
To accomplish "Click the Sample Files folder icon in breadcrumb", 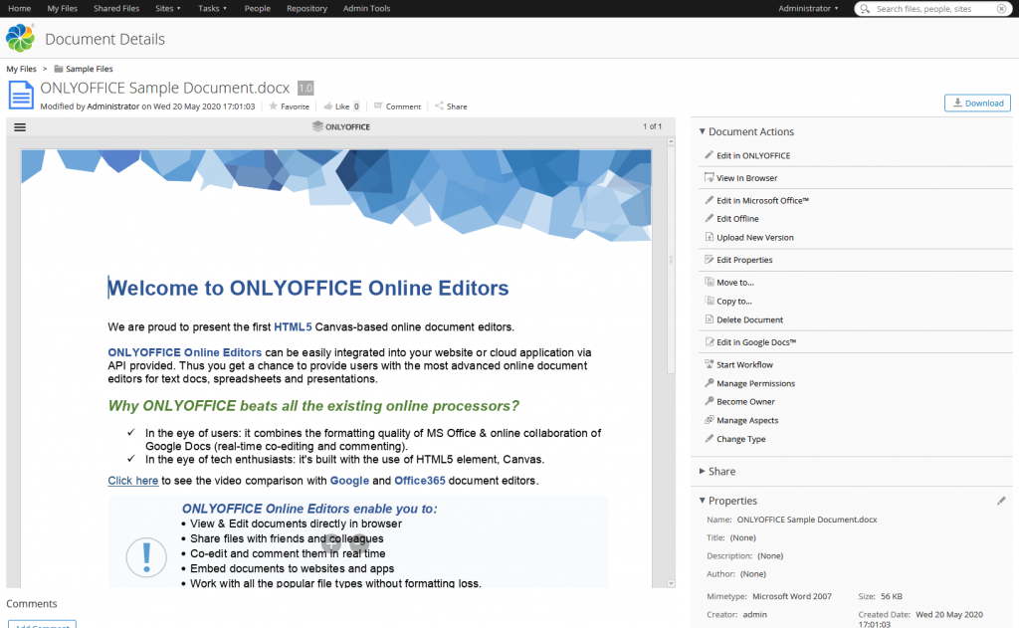I will pos(59,69).
